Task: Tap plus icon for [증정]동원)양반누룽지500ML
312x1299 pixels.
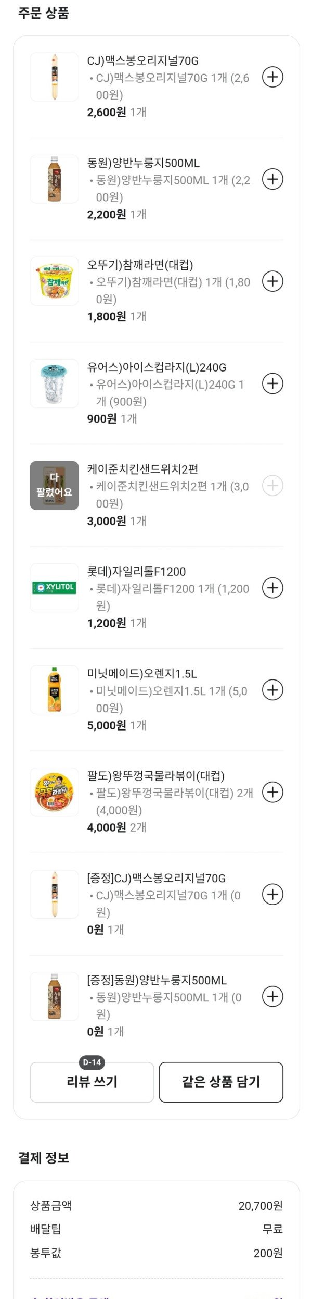Action: coord(272,996)
